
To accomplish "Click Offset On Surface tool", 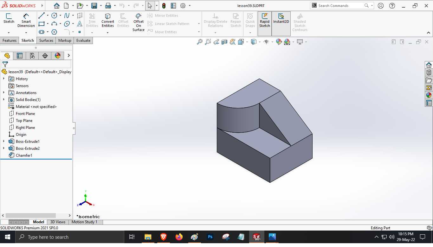I will 139,22.
